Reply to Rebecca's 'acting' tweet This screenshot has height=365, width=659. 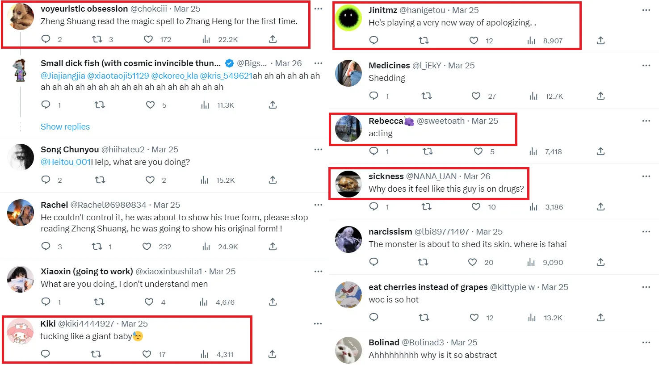click(374, 151)
